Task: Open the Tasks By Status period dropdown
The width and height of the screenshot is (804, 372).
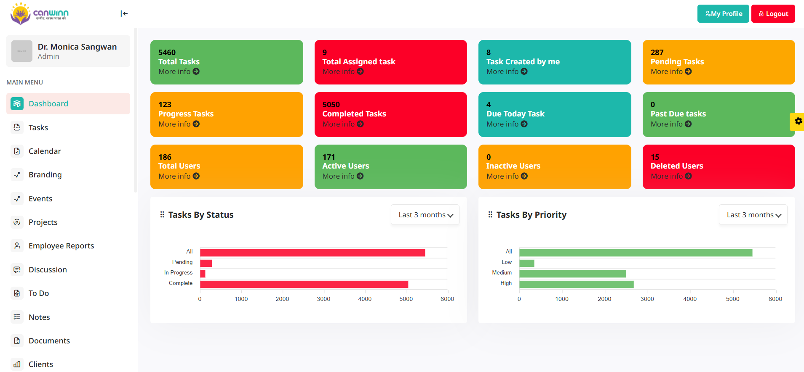Action: pos(425,215)
